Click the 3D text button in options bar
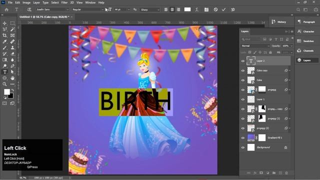This screenshot has height=180, width=320. (232, 9)
